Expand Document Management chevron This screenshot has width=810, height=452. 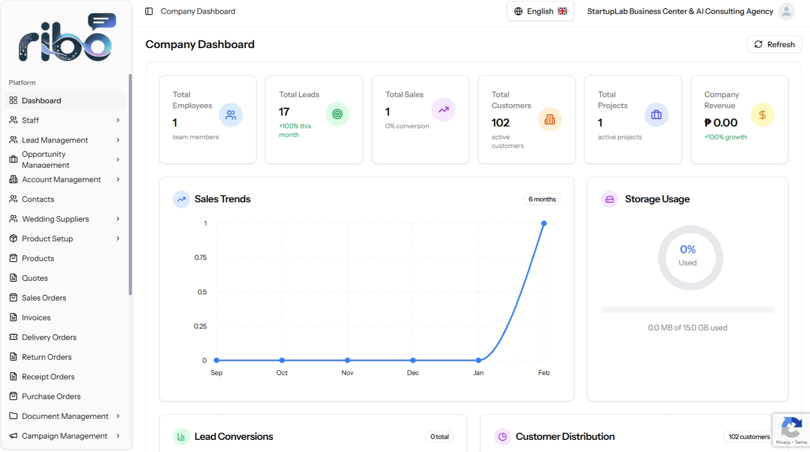118,416
